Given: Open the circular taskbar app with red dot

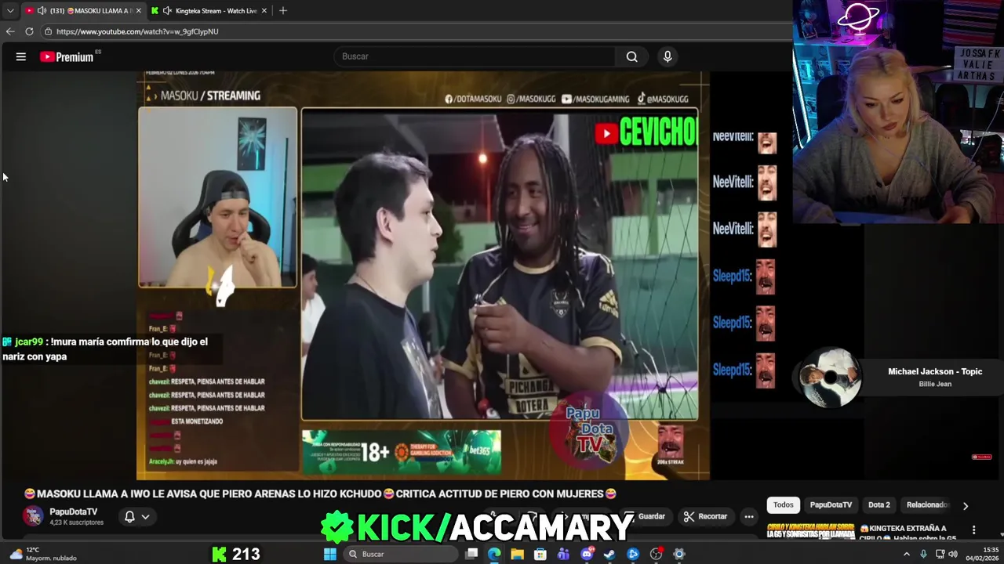Looking at the screenshot, I should (657, 554).
